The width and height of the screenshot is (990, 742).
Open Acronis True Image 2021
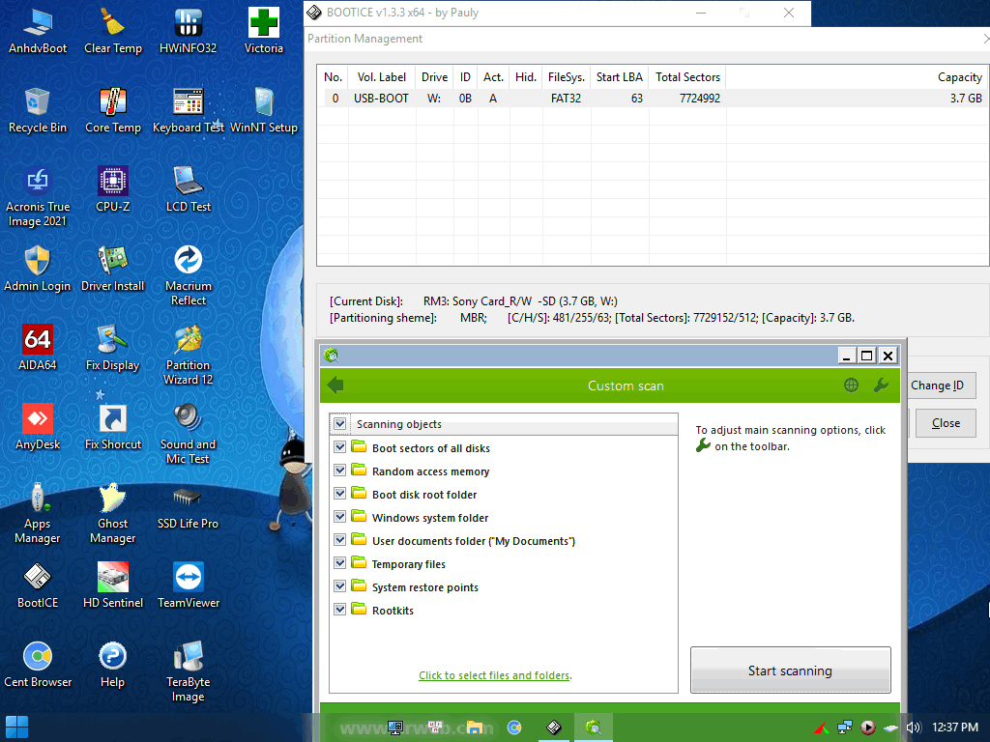click(38, 197)
